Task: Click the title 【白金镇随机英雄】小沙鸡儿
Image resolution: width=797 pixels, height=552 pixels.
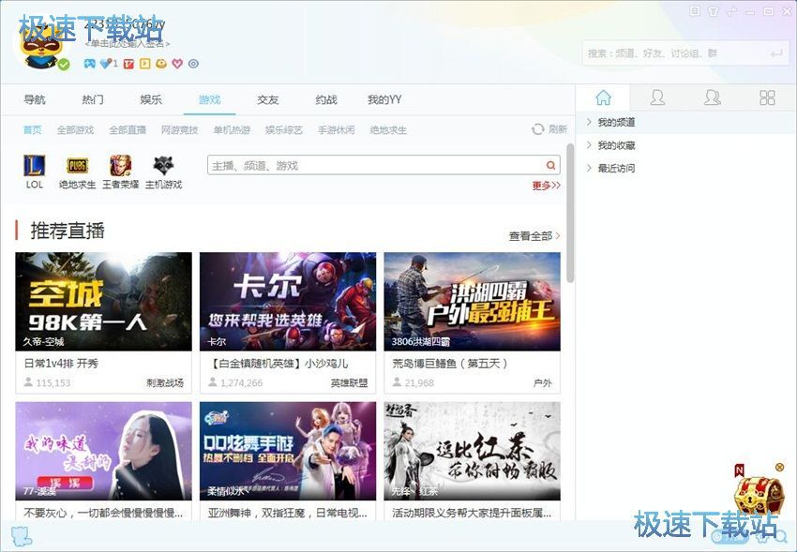Action: (x=278, y=364)
